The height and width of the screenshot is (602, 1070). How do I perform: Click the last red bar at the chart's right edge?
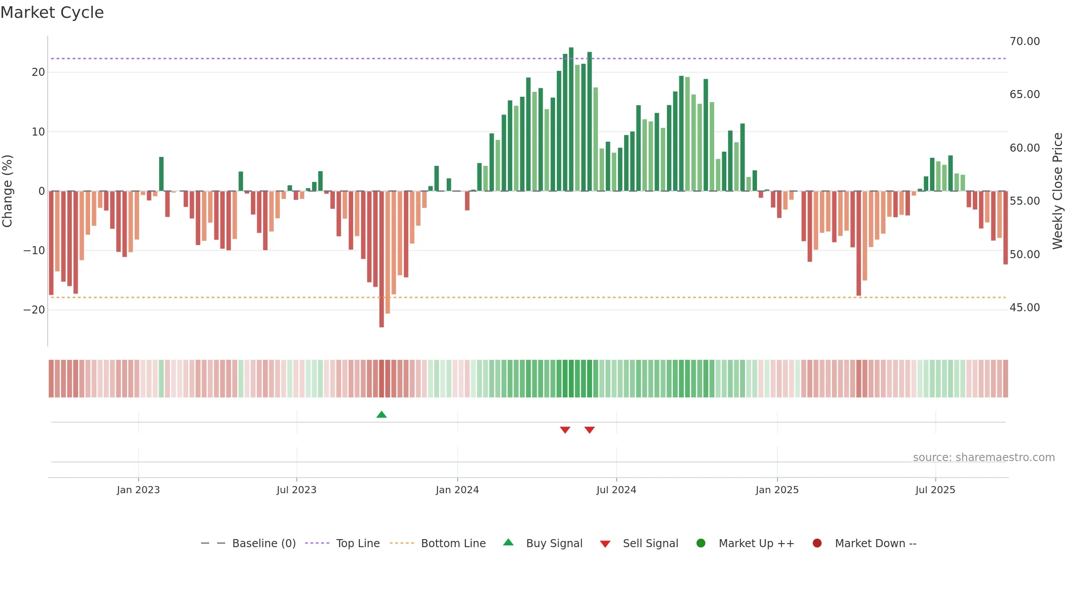click(1005, 227)
